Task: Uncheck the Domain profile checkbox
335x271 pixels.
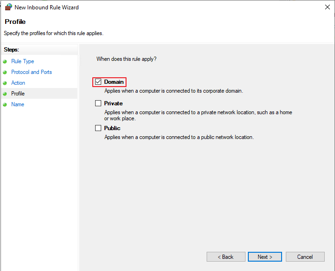Action: (x=98, y=82)
